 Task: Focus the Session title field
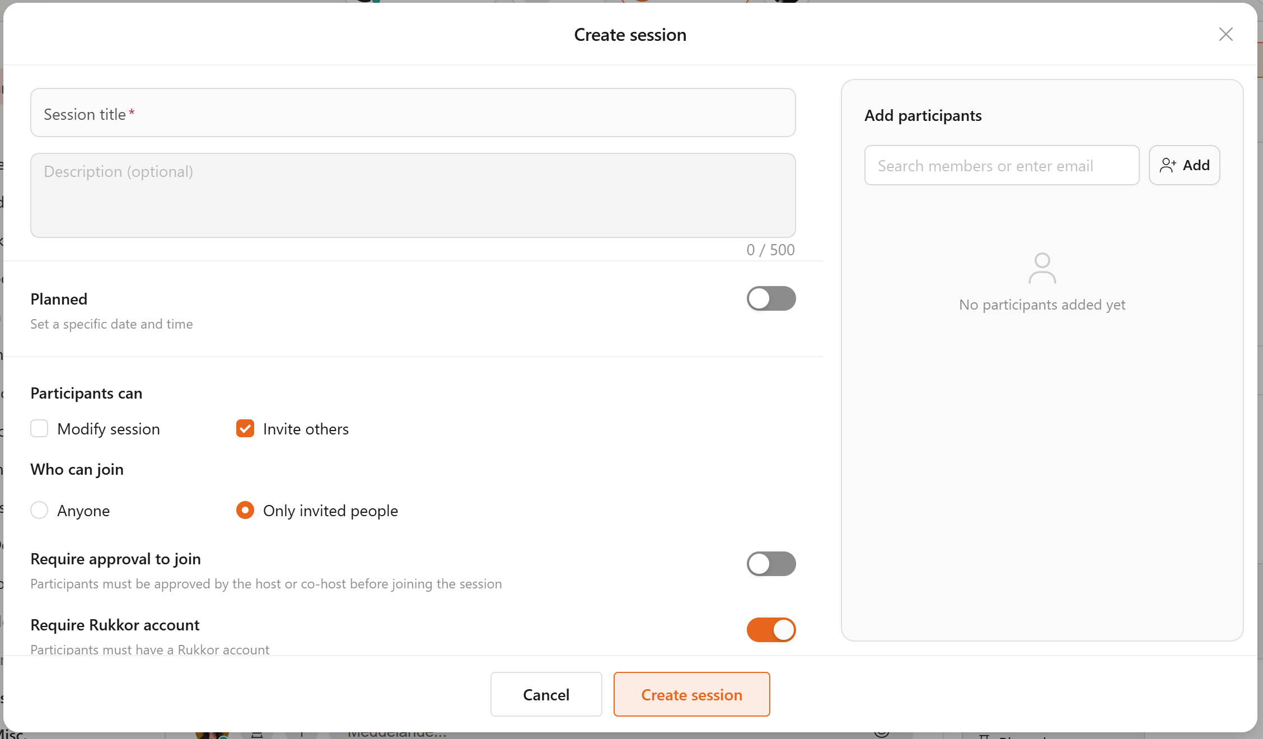(x=413, y=113)
